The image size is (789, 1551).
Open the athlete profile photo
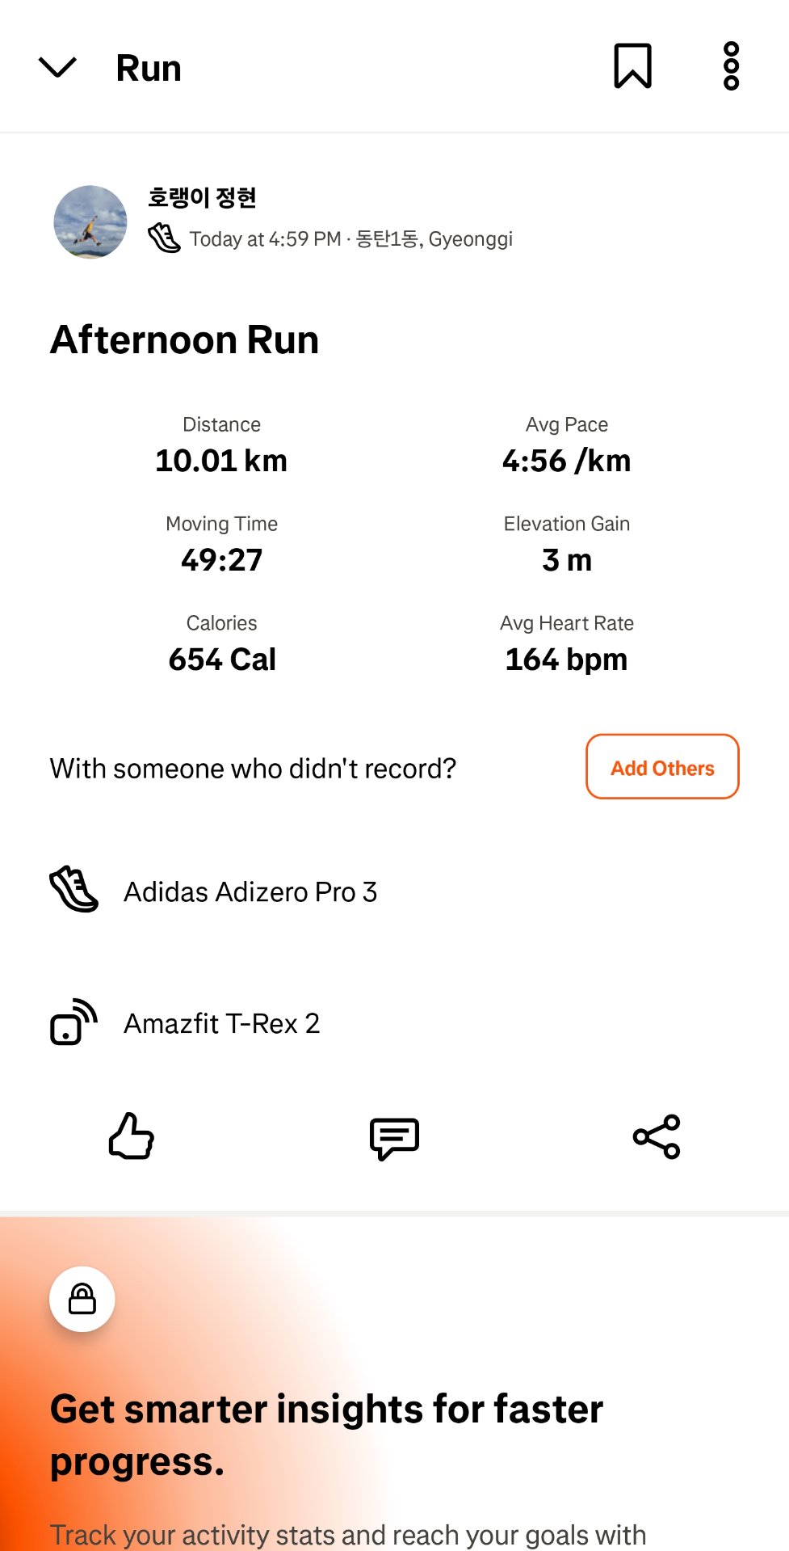tap(90, 222)
